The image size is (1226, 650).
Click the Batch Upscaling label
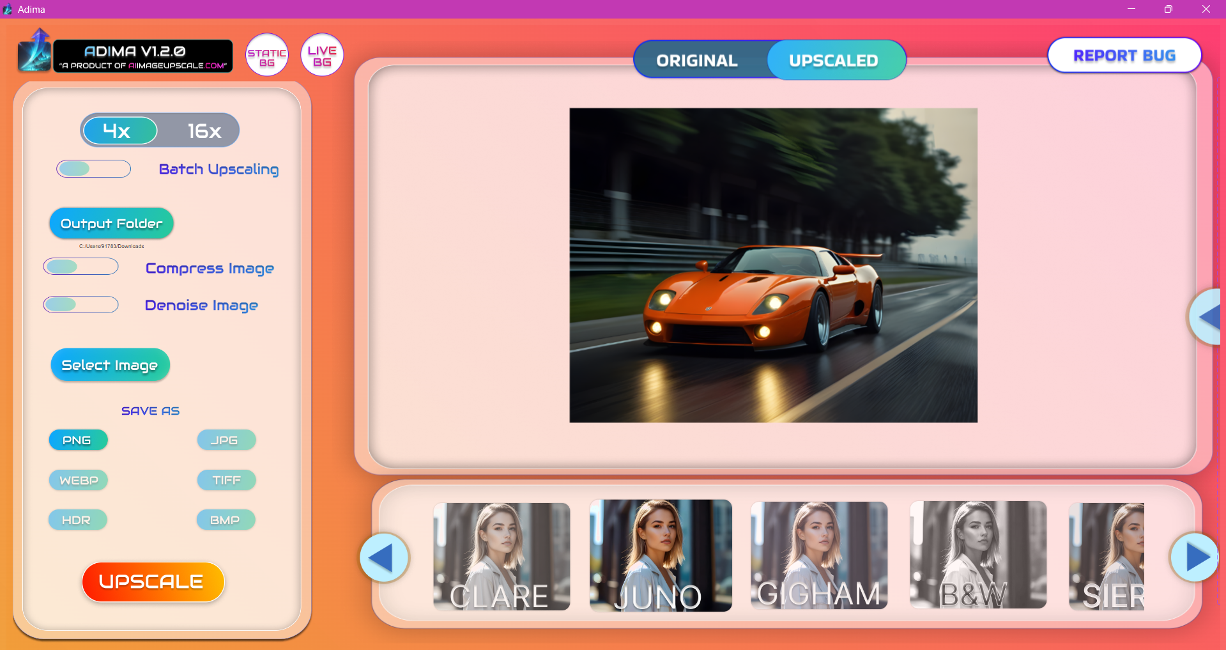coord(218,169)
